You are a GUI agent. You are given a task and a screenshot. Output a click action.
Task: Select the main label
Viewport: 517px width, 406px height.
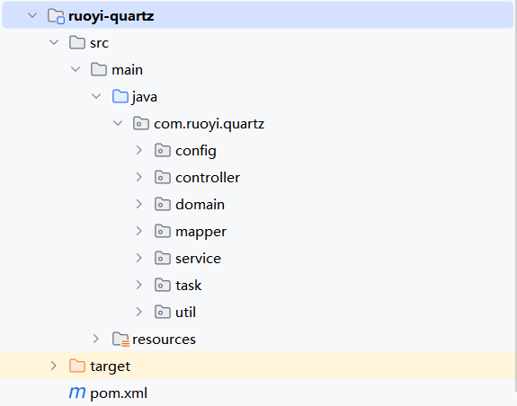click(x=128, y=70)
